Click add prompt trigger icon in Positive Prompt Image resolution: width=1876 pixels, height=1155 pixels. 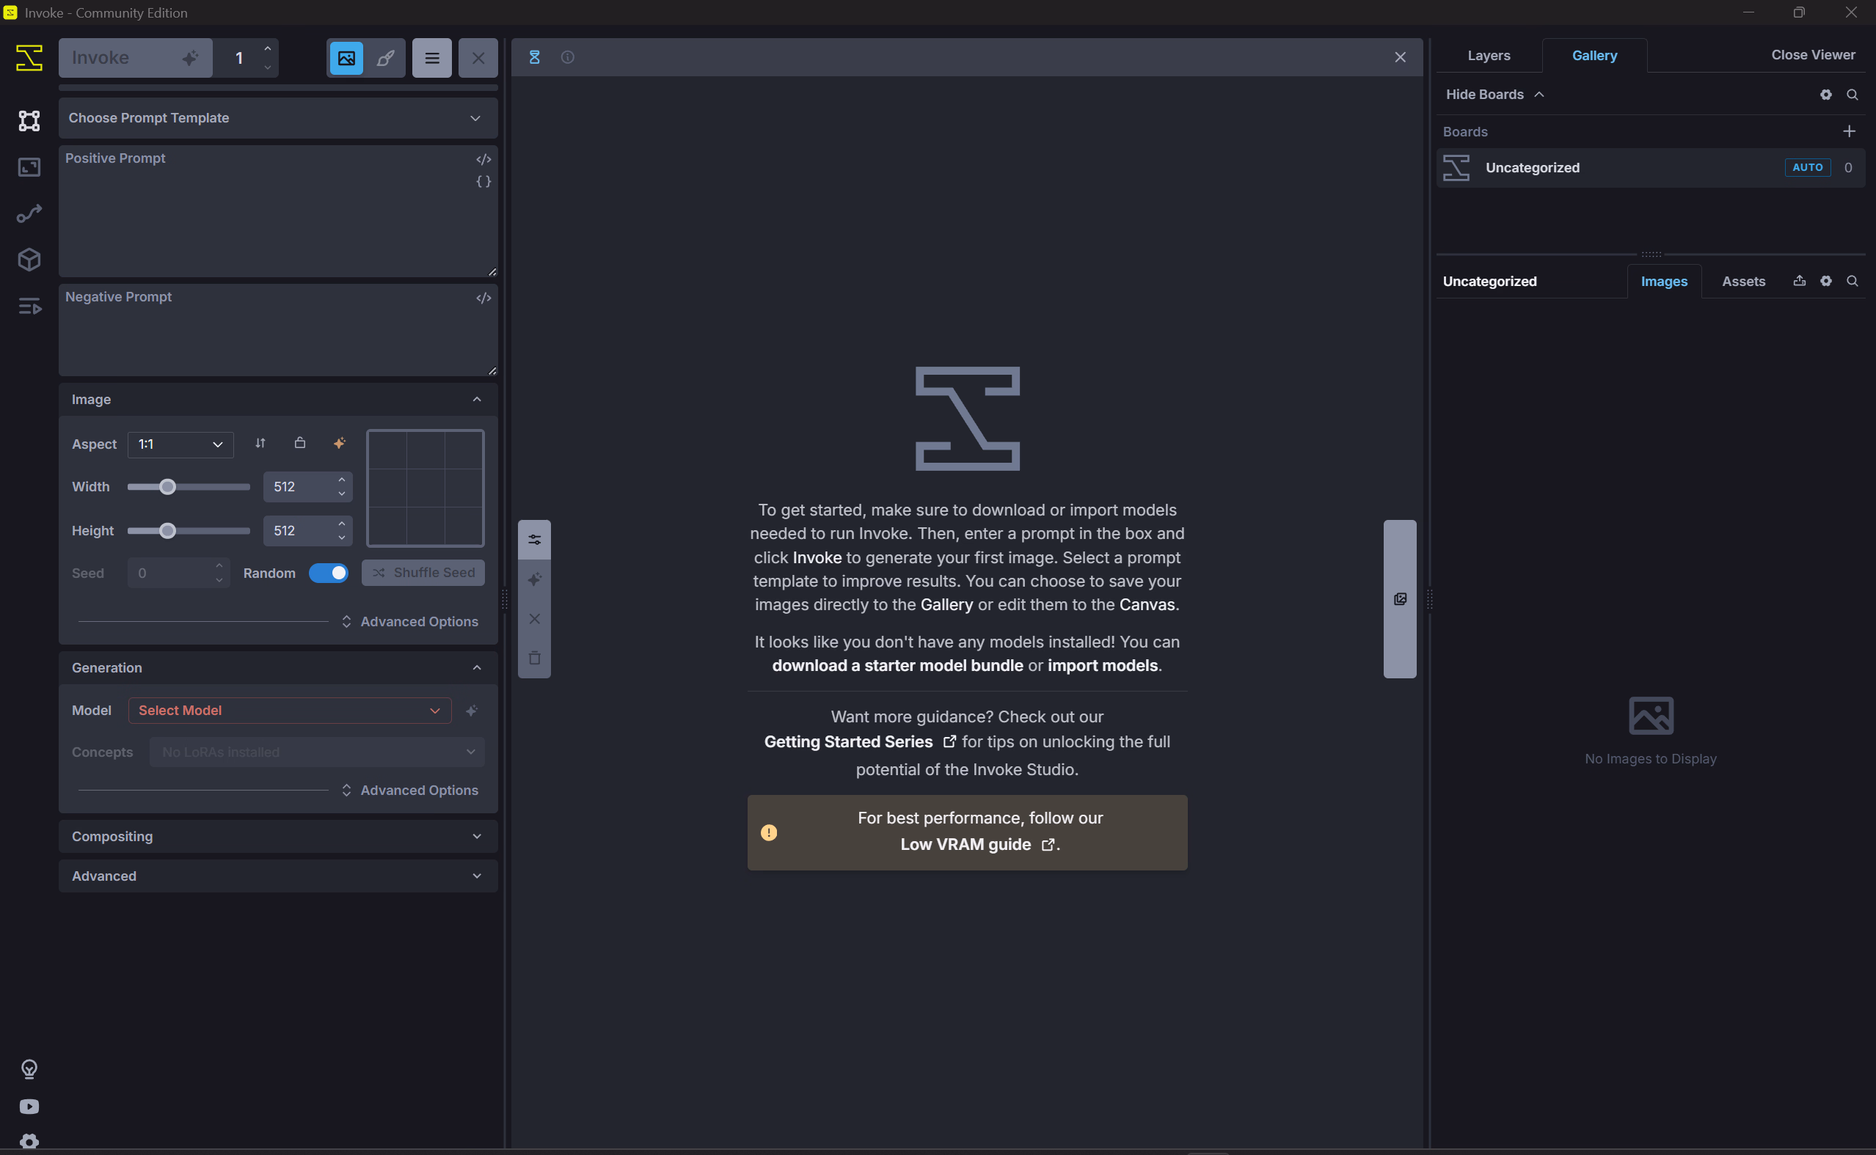[x=483, y=159]
